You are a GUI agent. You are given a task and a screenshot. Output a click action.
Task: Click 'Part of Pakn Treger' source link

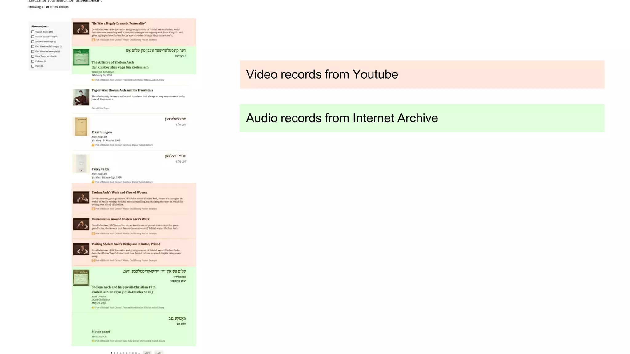pos(101,108)
